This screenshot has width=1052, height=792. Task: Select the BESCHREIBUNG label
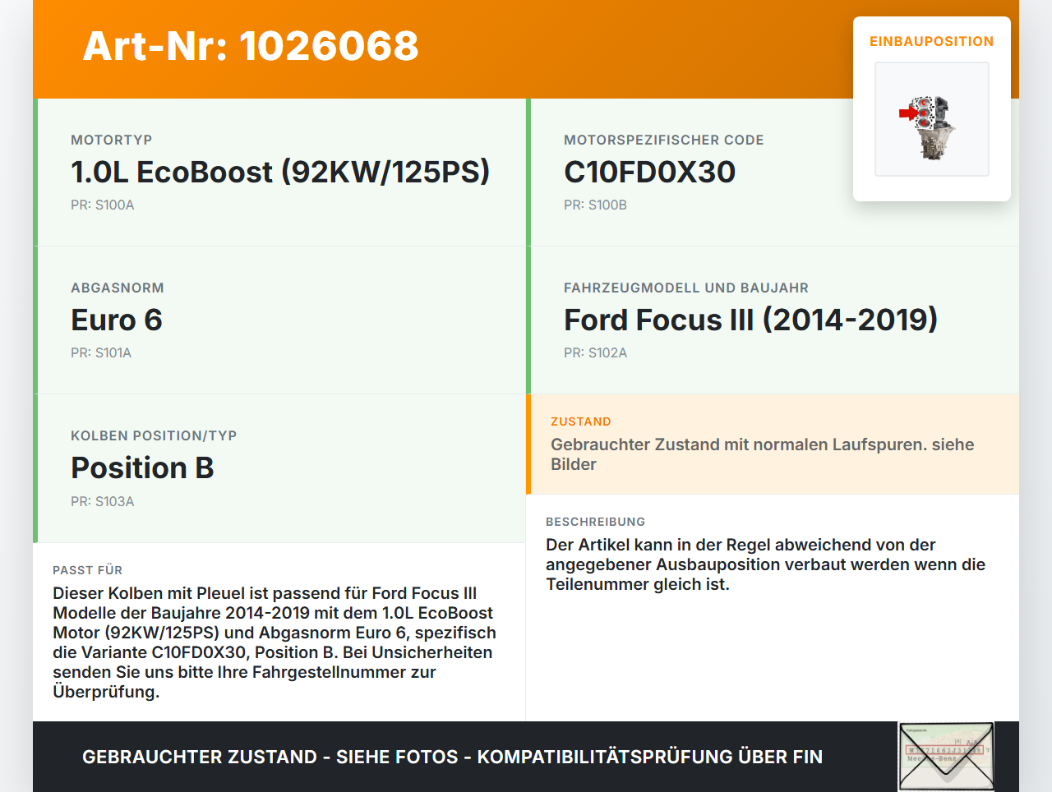(596, 522)
